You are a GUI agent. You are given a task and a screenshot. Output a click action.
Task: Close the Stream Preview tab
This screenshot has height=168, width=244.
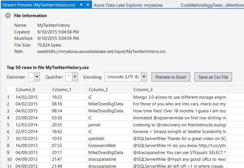click(88, 5)
